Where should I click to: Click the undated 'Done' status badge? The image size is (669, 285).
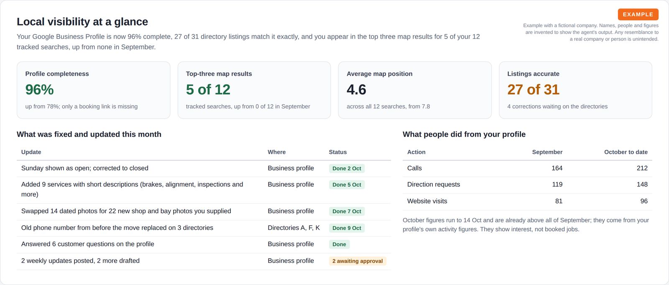(339, 244)
